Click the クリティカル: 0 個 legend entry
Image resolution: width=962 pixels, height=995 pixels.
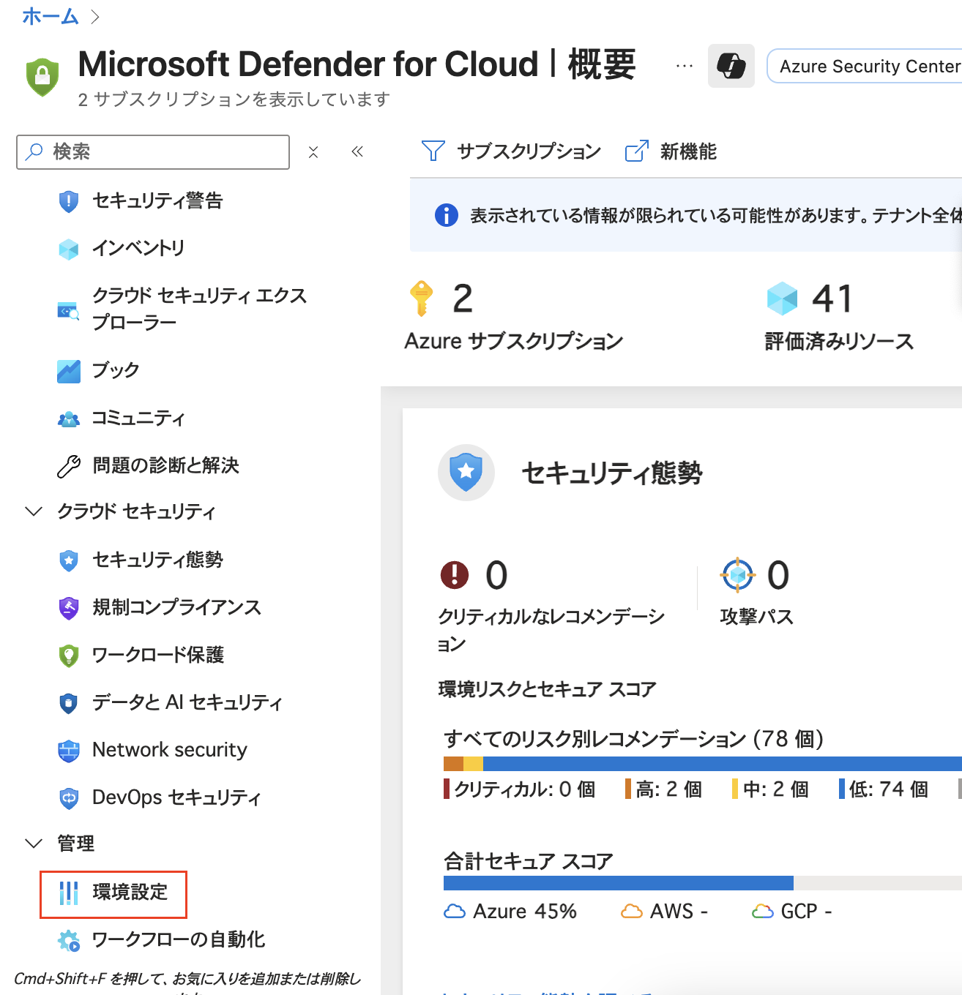519,789
